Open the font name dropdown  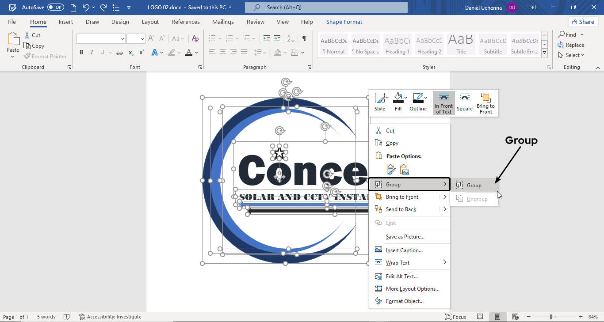[122, 39]
